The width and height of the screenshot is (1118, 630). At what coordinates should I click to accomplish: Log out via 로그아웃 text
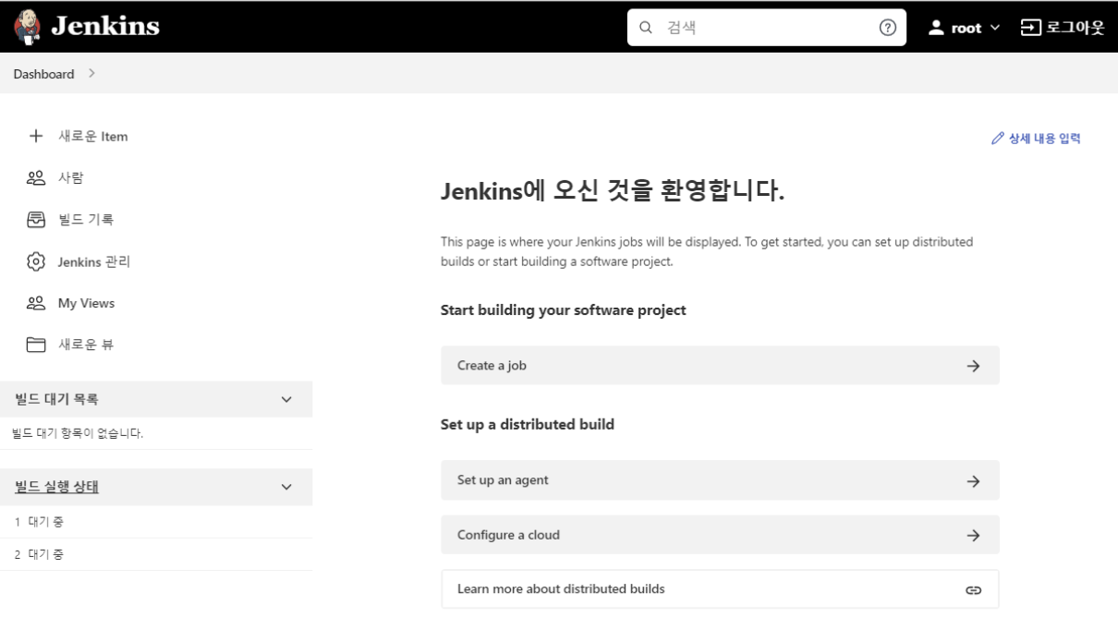point(1075,28)
